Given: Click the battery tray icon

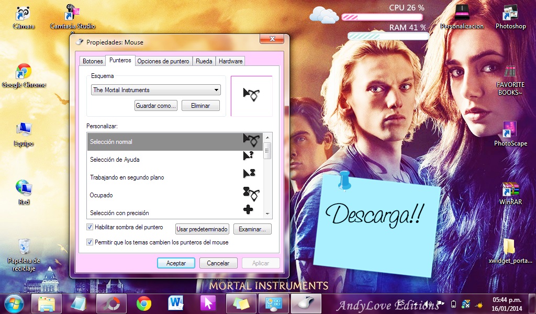Looking at the screenshot, I should [x=454, y=304].
